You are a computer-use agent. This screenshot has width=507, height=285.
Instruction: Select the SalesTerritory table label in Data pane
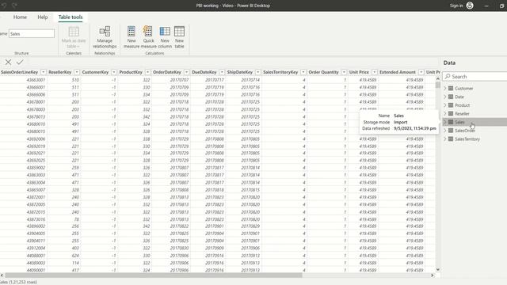coord(467,139)
